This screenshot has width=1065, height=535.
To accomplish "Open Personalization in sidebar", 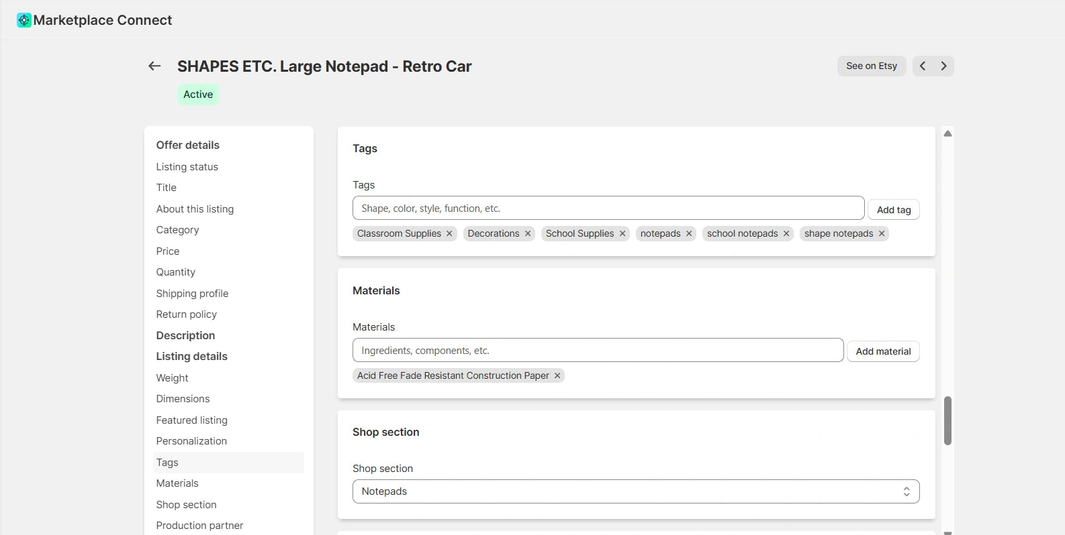I will 192,441.
